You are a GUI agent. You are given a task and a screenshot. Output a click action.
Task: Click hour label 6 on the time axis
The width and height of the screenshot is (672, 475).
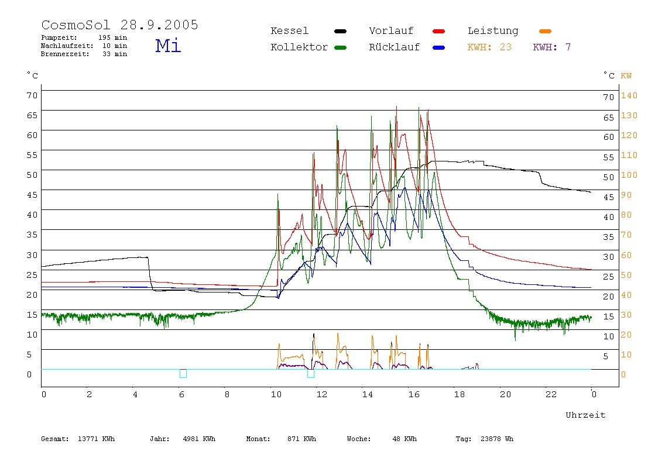181,394
